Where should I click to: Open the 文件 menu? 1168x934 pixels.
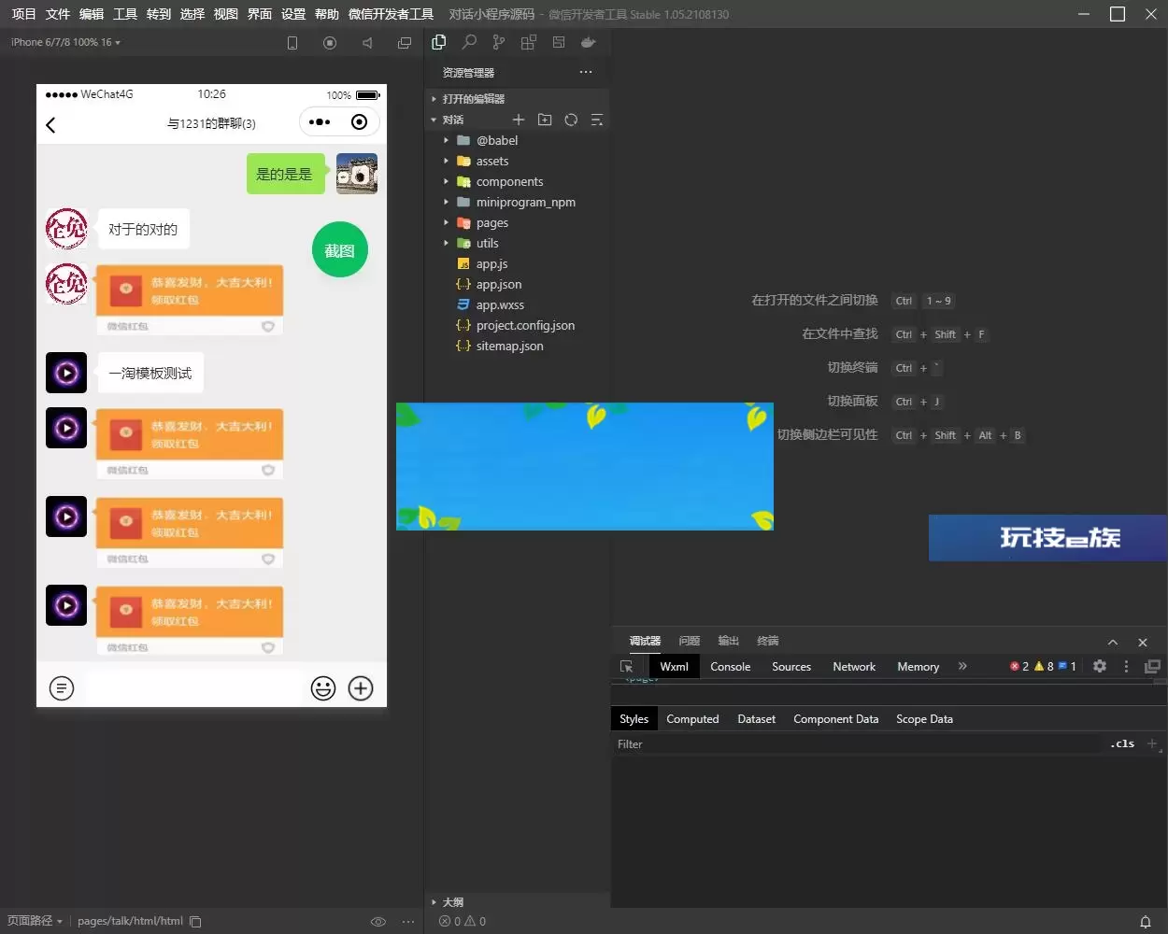(57, 14)
